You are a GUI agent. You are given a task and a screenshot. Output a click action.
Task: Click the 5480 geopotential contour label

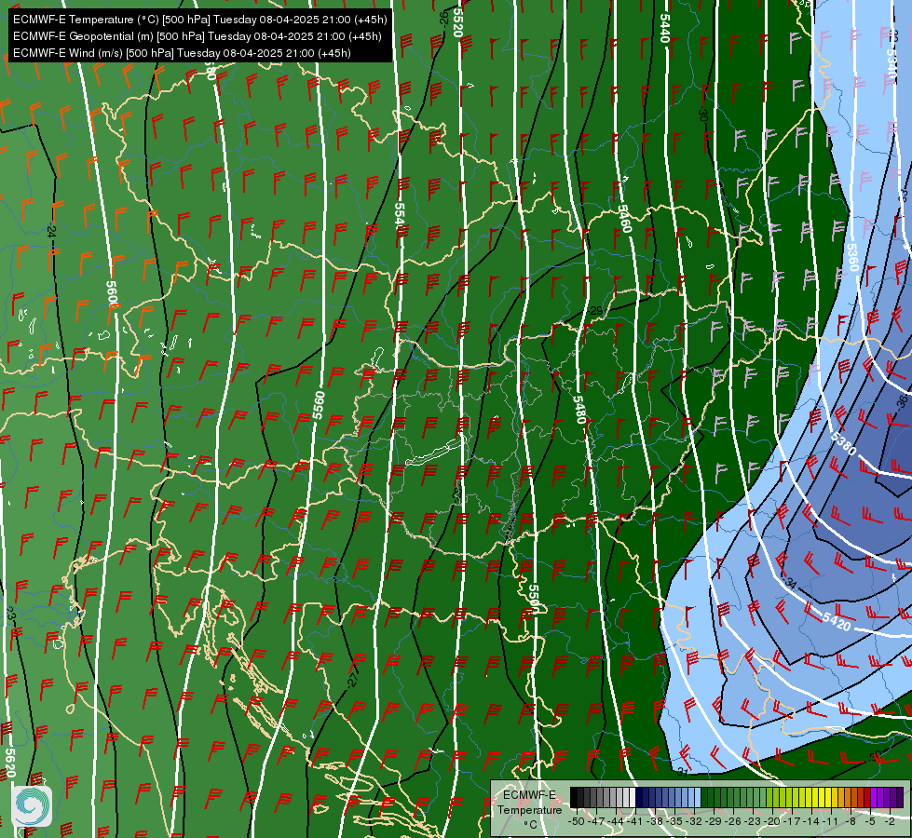coord(579,410)
